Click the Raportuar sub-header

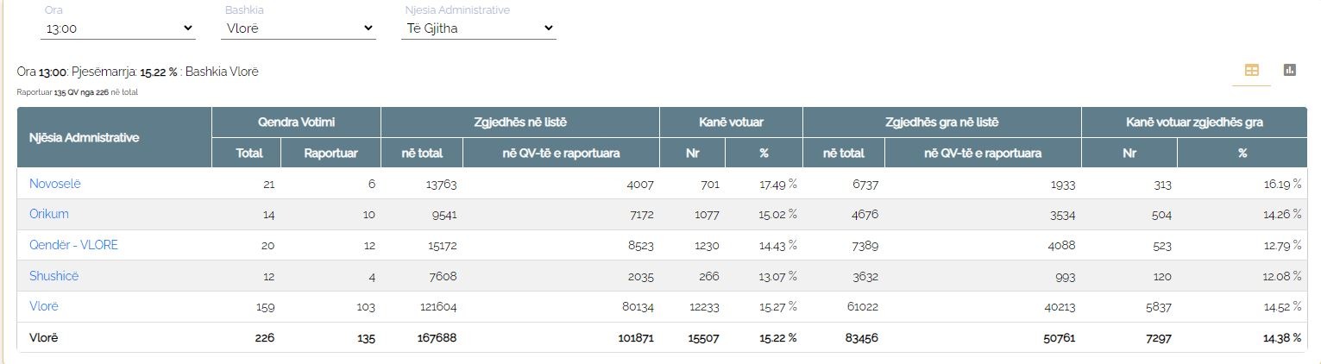330,153
